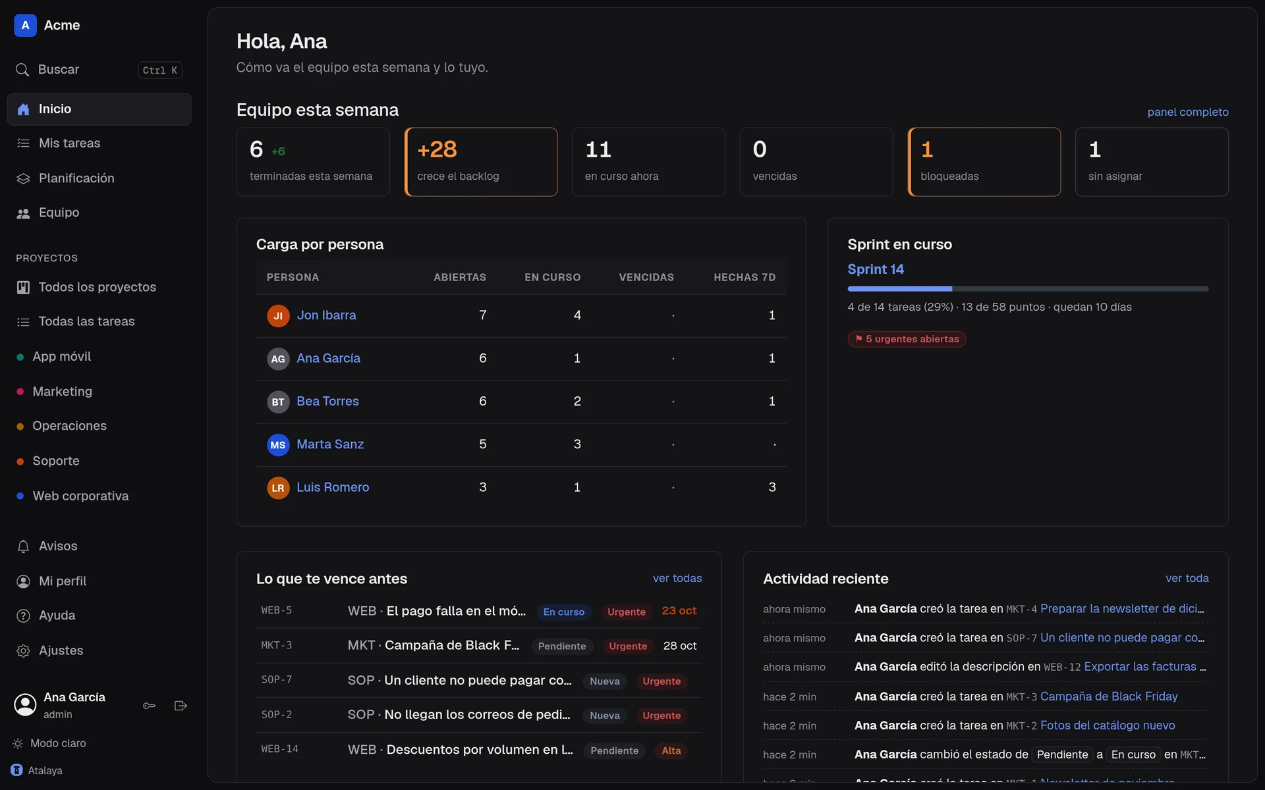
Task: Click the Planificación layers icon
Action: 23,178
